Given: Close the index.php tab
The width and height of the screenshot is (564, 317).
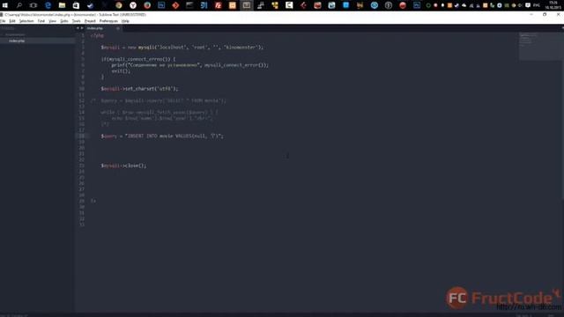Looking at the screenshot, I should tap(117, 28).
